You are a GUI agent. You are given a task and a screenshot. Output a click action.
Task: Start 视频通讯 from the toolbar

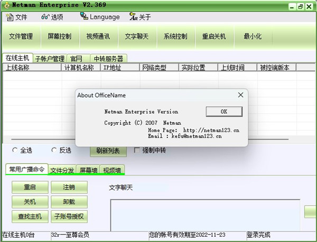[x=98, y=36]
